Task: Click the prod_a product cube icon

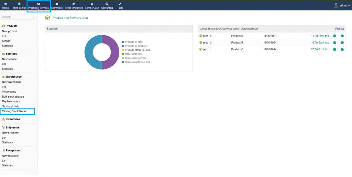Action: pos(201,36)
